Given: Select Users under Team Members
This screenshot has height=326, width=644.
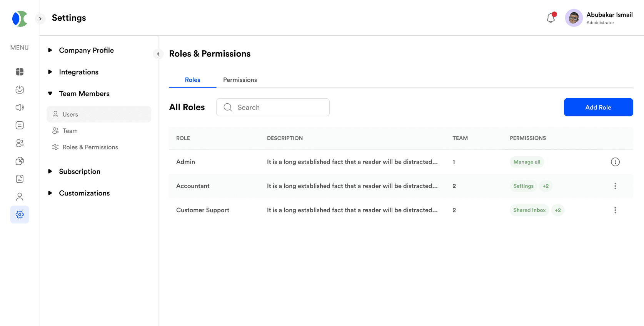Looking at the screenshot, I should pos(99,114).
